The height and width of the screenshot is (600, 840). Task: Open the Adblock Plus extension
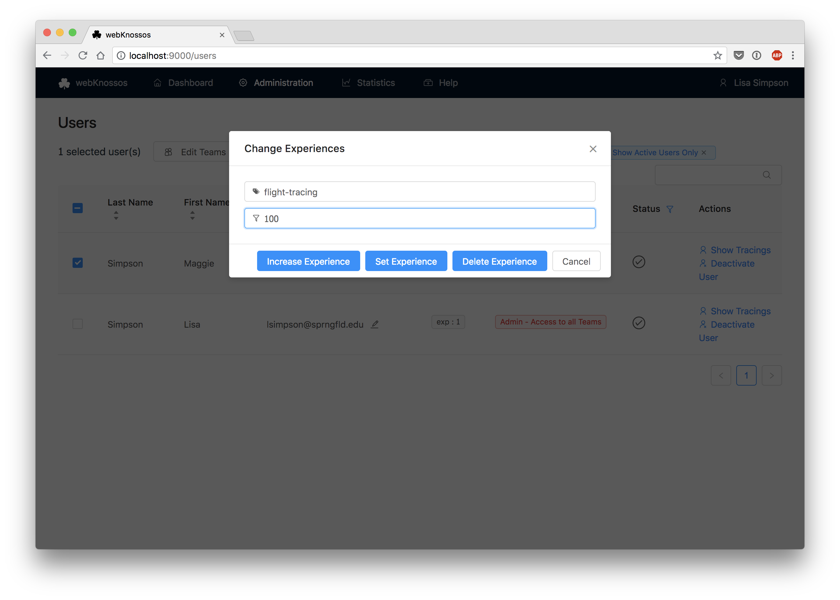[x=776, y=55]
